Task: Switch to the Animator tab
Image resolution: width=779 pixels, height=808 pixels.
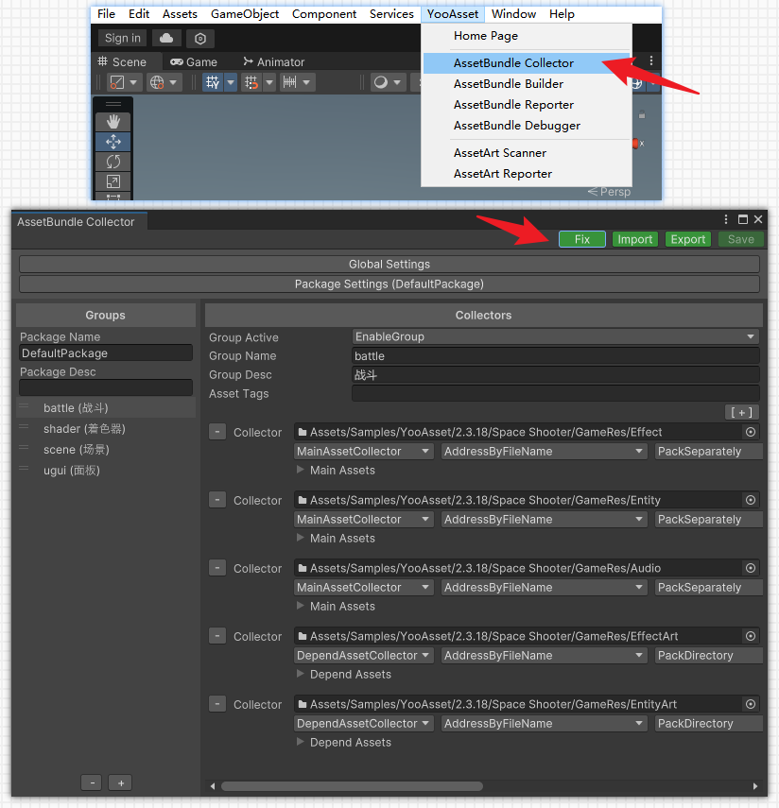Action: (274, 61)
